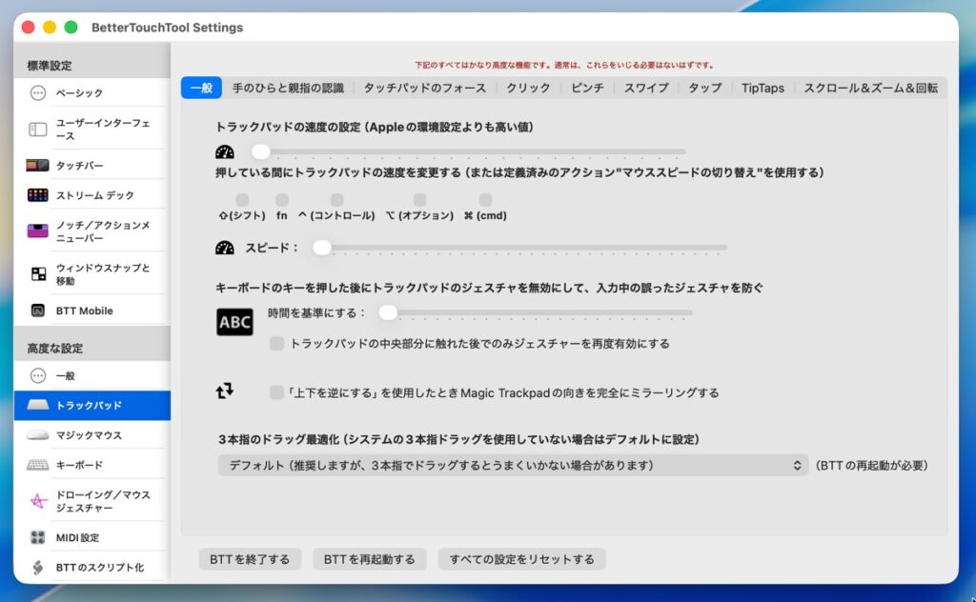Select the ストリーム デック icon
Image resolution: width=976 pixels, height=602 pixels.
point(38,195)
